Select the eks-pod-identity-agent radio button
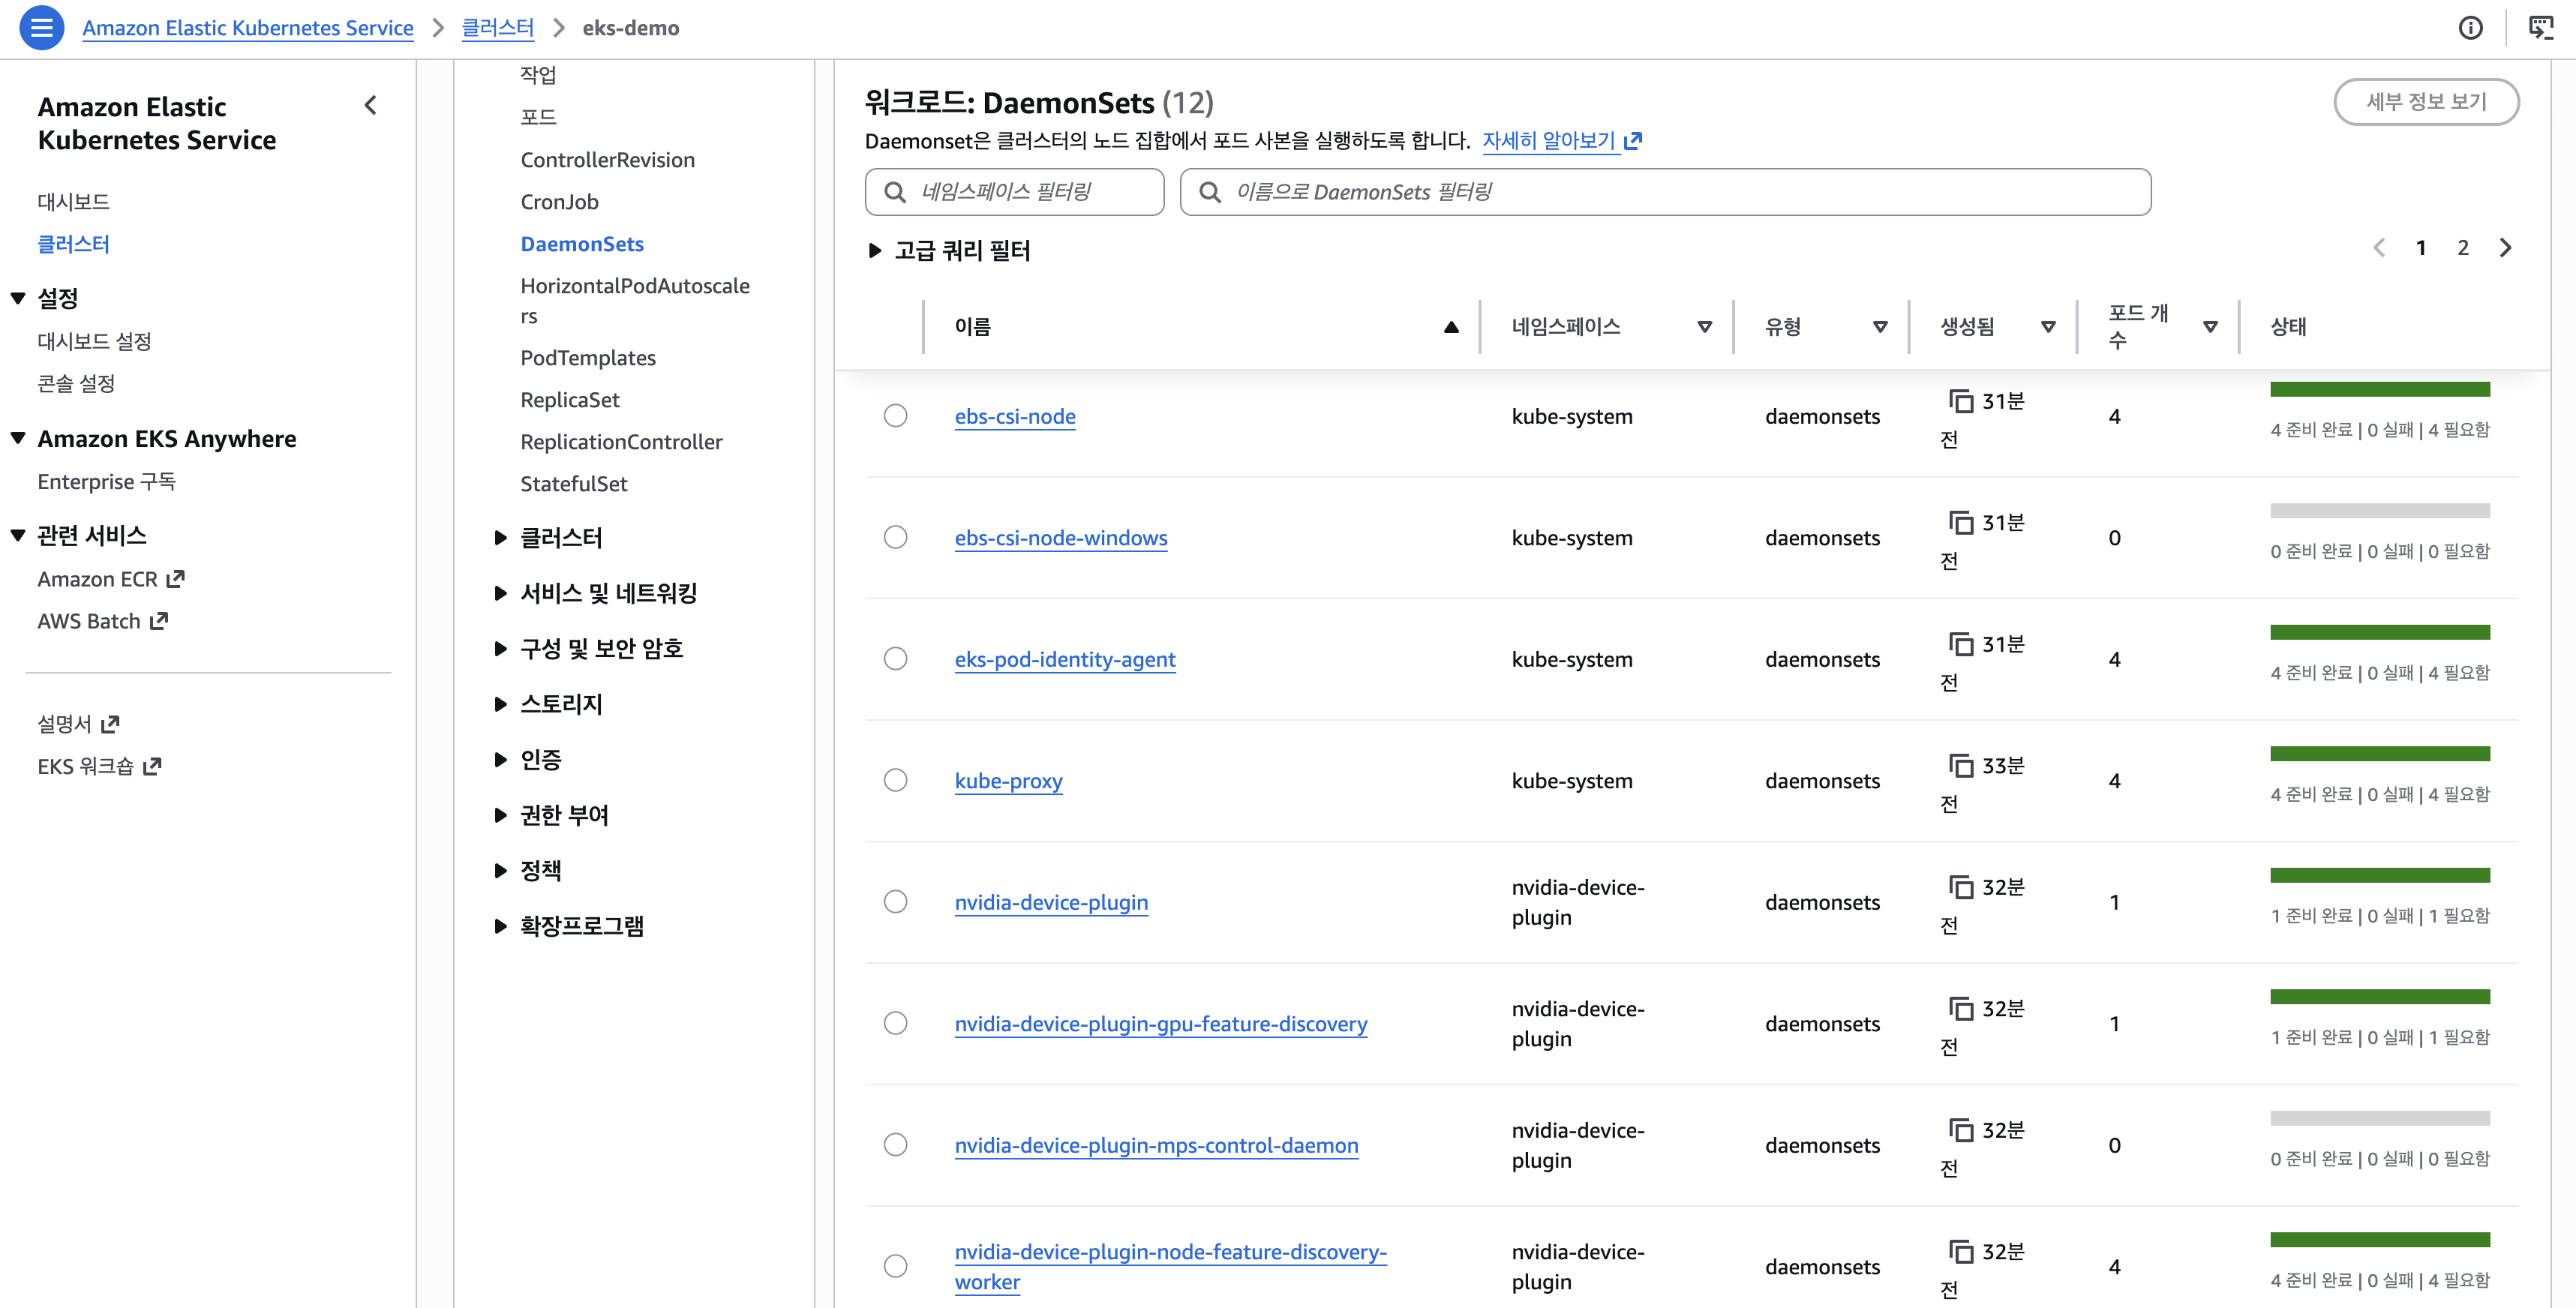Screen dimensions: 2576x1308 (x=895, y=659)
